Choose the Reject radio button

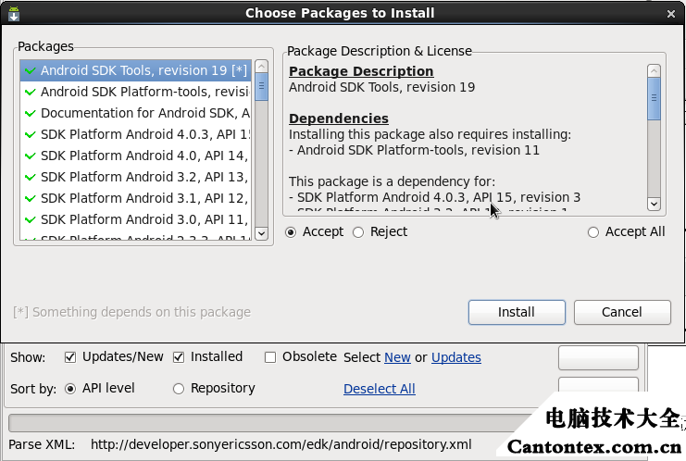point(358,232)
